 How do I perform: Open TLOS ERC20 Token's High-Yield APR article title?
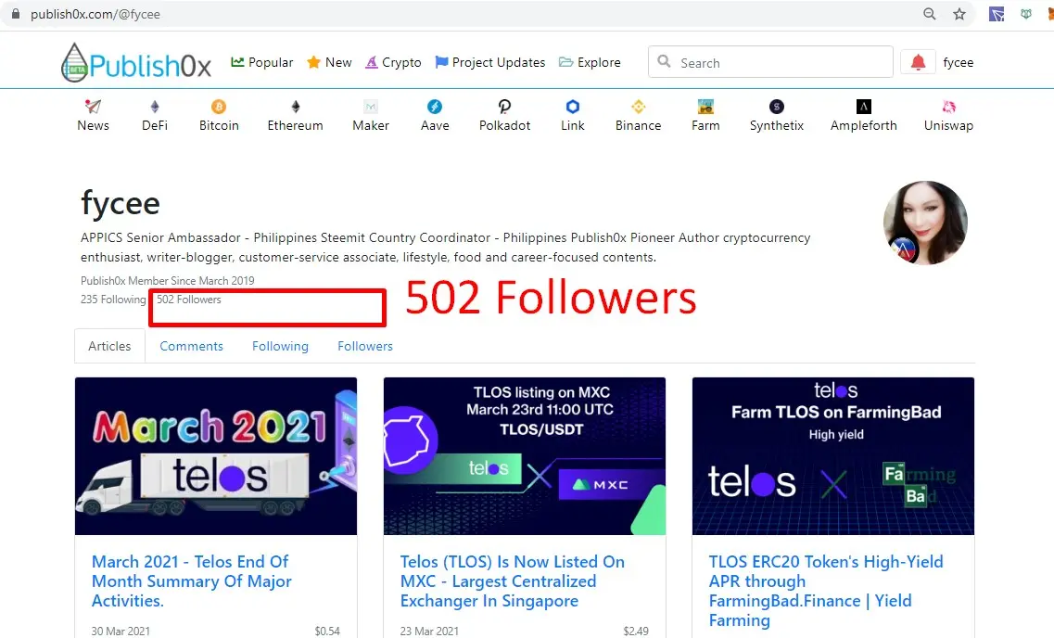[x=826, y=591]
